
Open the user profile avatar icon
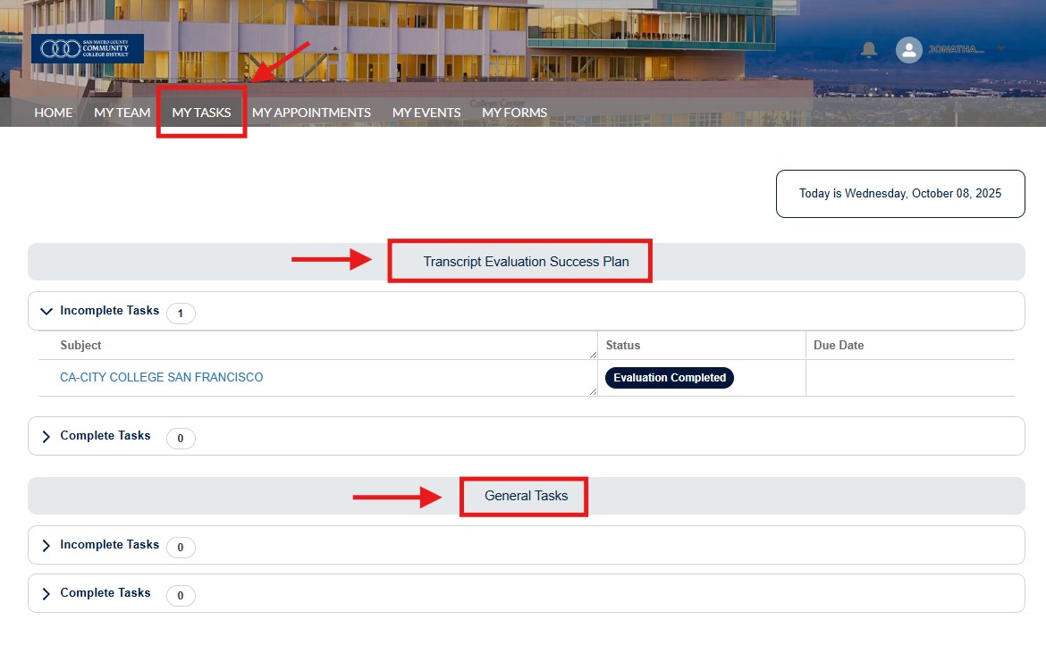pyautogui.click(x=908, y=49)
